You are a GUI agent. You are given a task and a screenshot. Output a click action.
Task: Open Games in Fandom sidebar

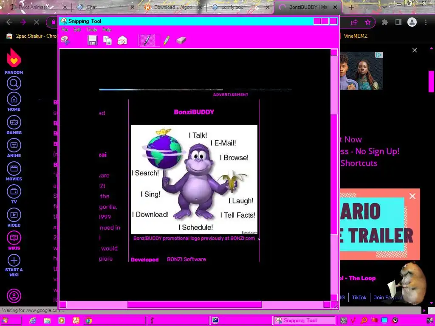tap(14, 125)
